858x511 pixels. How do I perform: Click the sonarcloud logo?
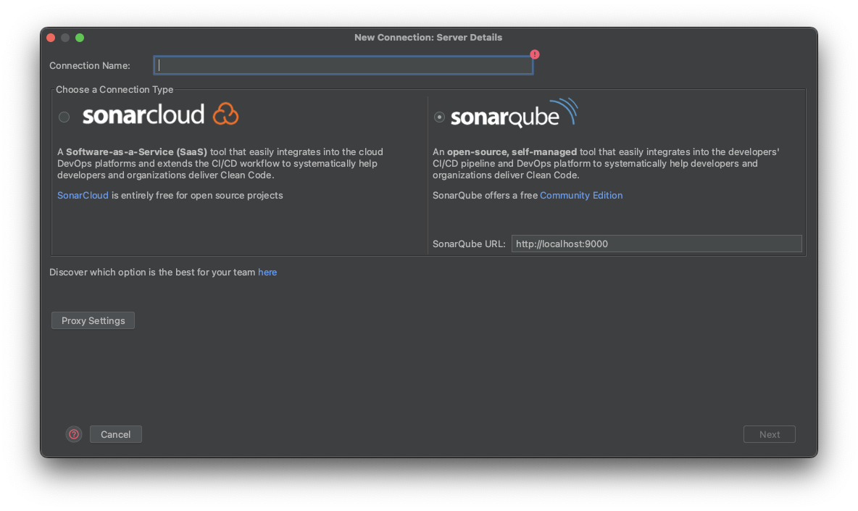tap(160, 115)
